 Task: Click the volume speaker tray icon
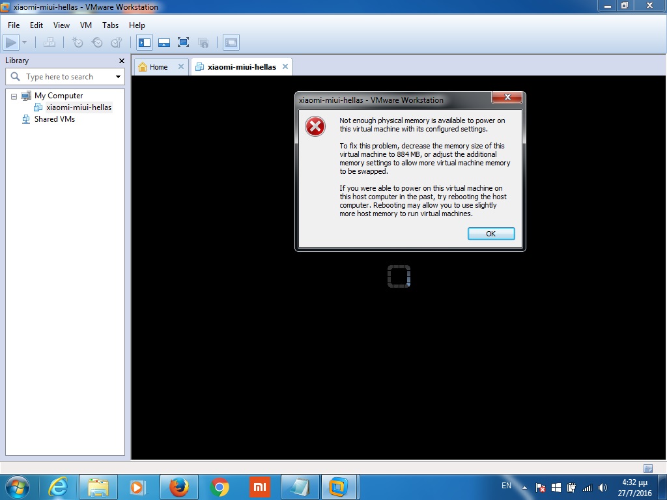(603, 488)
